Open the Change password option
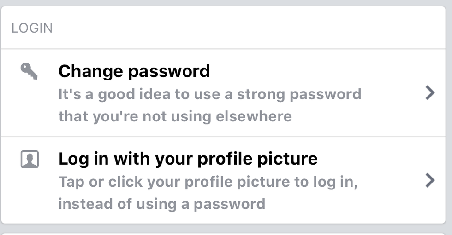The width and height of the screenshot is (452, 235). pos(134,71)
